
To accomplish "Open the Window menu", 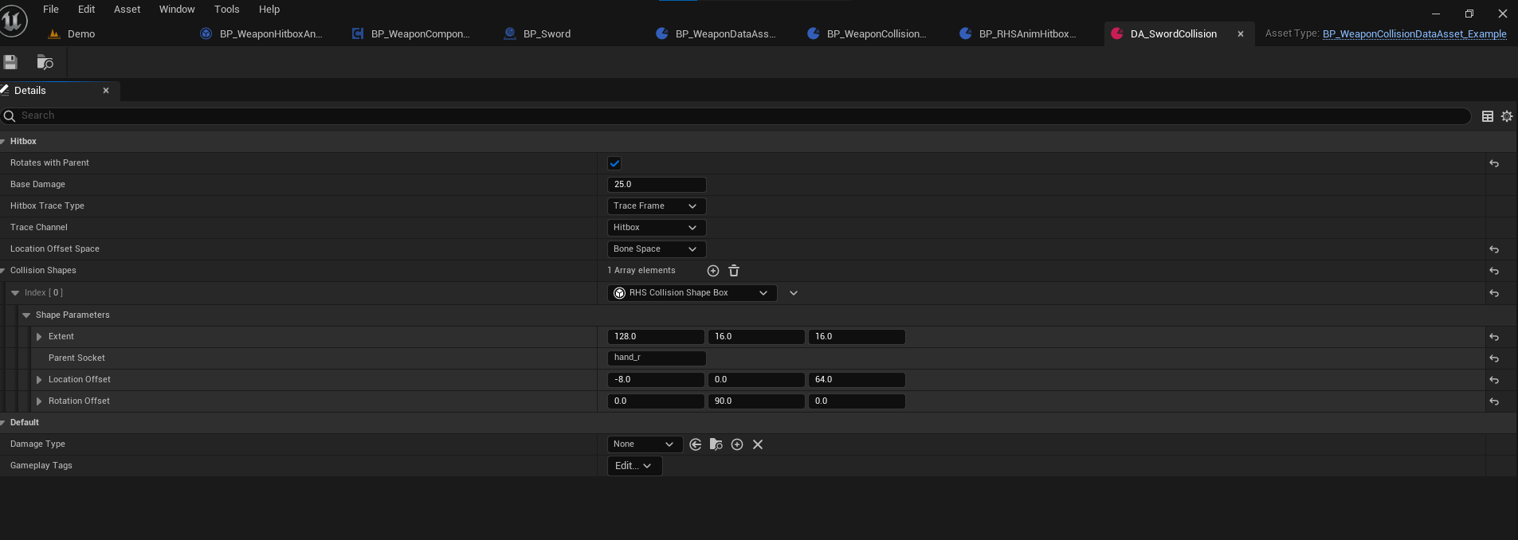I will coord(177,10).
